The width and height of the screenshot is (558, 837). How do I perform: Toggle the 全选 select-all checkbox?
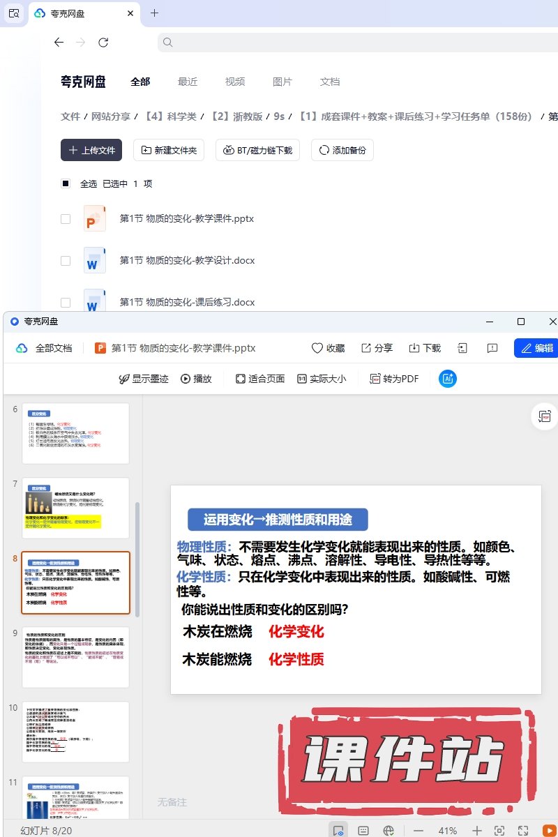[66, 183]
